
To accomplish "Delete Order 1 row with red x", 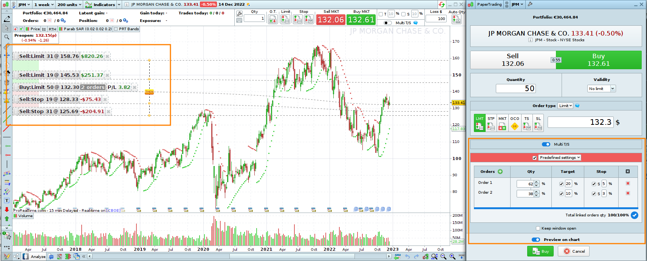I will (628, 183).
